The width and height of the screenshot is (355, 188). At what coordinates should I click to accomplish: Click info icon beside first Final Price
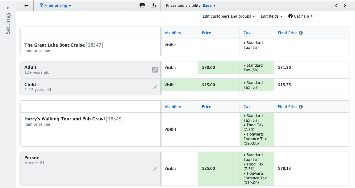301,33
